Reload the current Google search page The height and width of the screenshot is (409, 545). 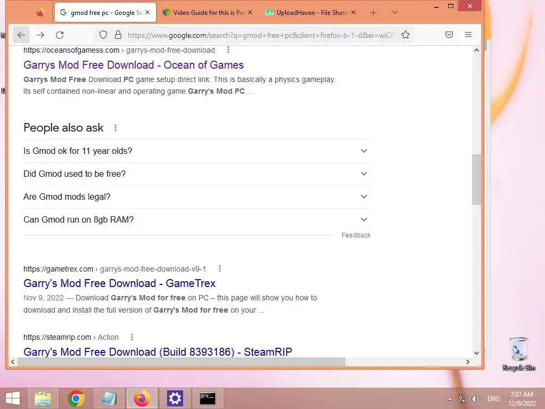(60, 35)
